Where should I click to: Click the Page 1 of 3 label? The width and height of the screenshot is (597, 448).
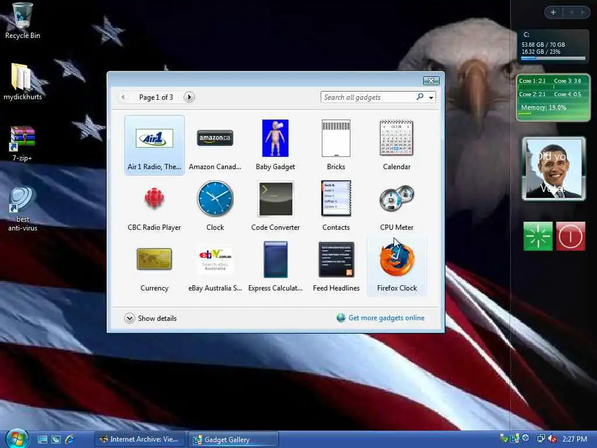[156, 97]
